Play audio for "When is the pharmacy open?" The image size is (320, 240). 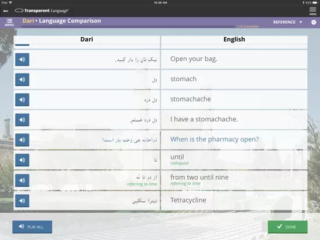[22, 140]
